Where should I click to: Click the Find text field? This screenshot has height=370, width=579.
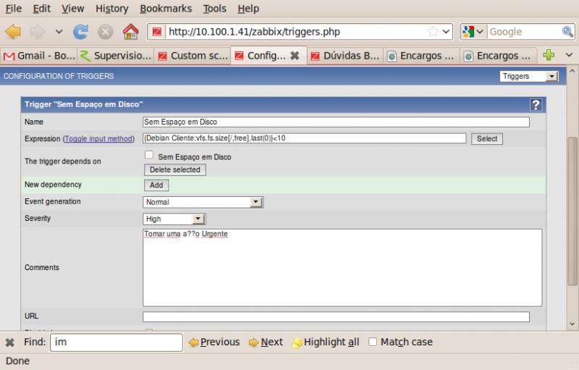point(117,342)
